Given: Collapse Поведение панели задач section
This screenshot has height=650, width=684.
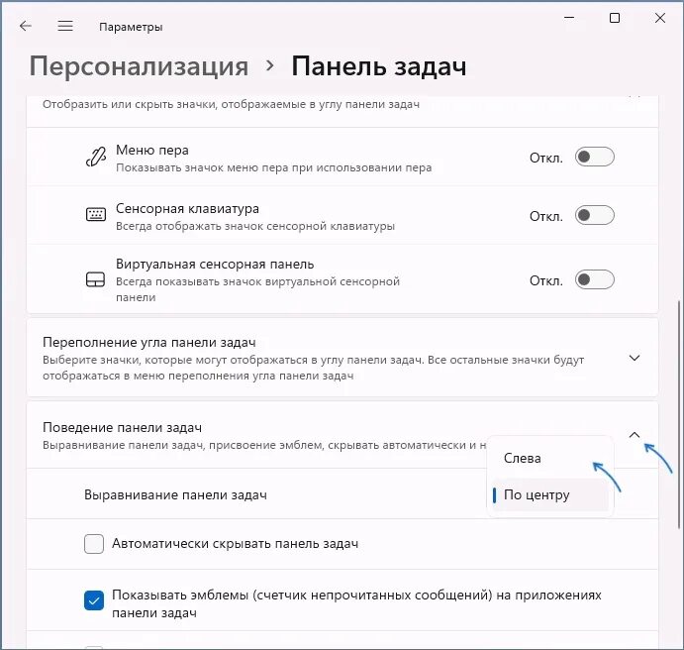Looking at the screenshot, I should click(635, 435).
